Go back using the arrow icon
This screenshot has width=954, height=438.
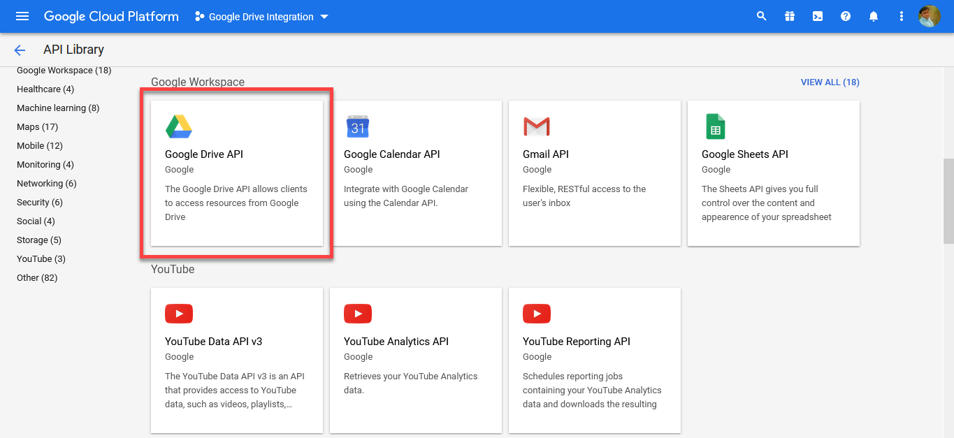click(x=20, y=50)
